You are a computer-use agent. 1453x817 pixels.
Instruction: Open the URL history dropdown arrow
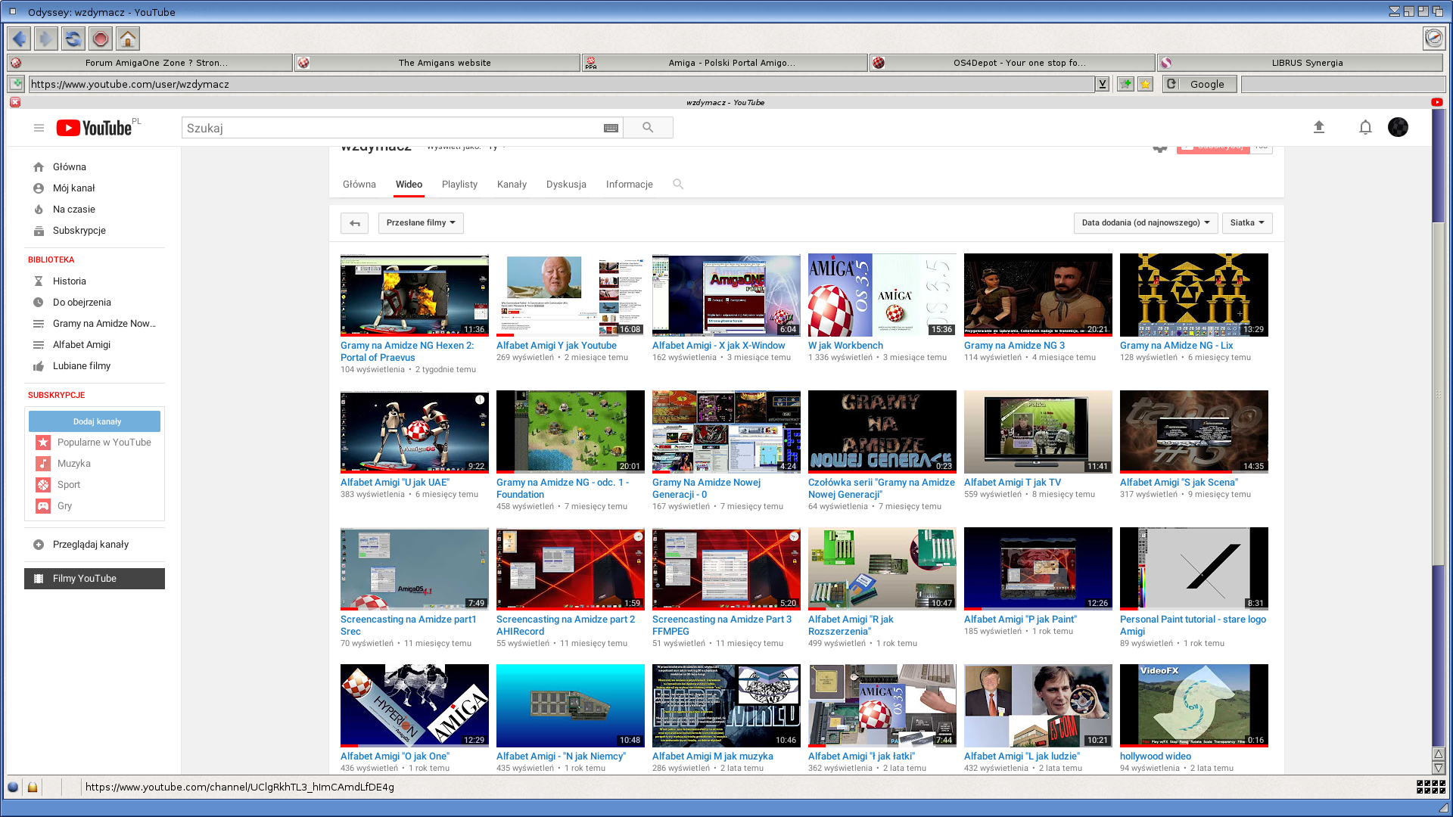[x=1103, y=84]
